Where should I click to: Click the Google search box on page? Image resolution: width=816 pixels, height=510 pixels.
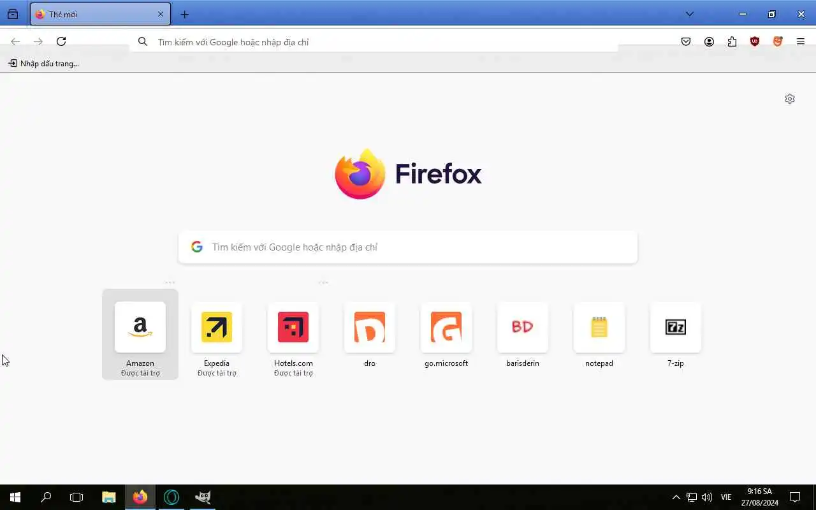pos(408,247)
